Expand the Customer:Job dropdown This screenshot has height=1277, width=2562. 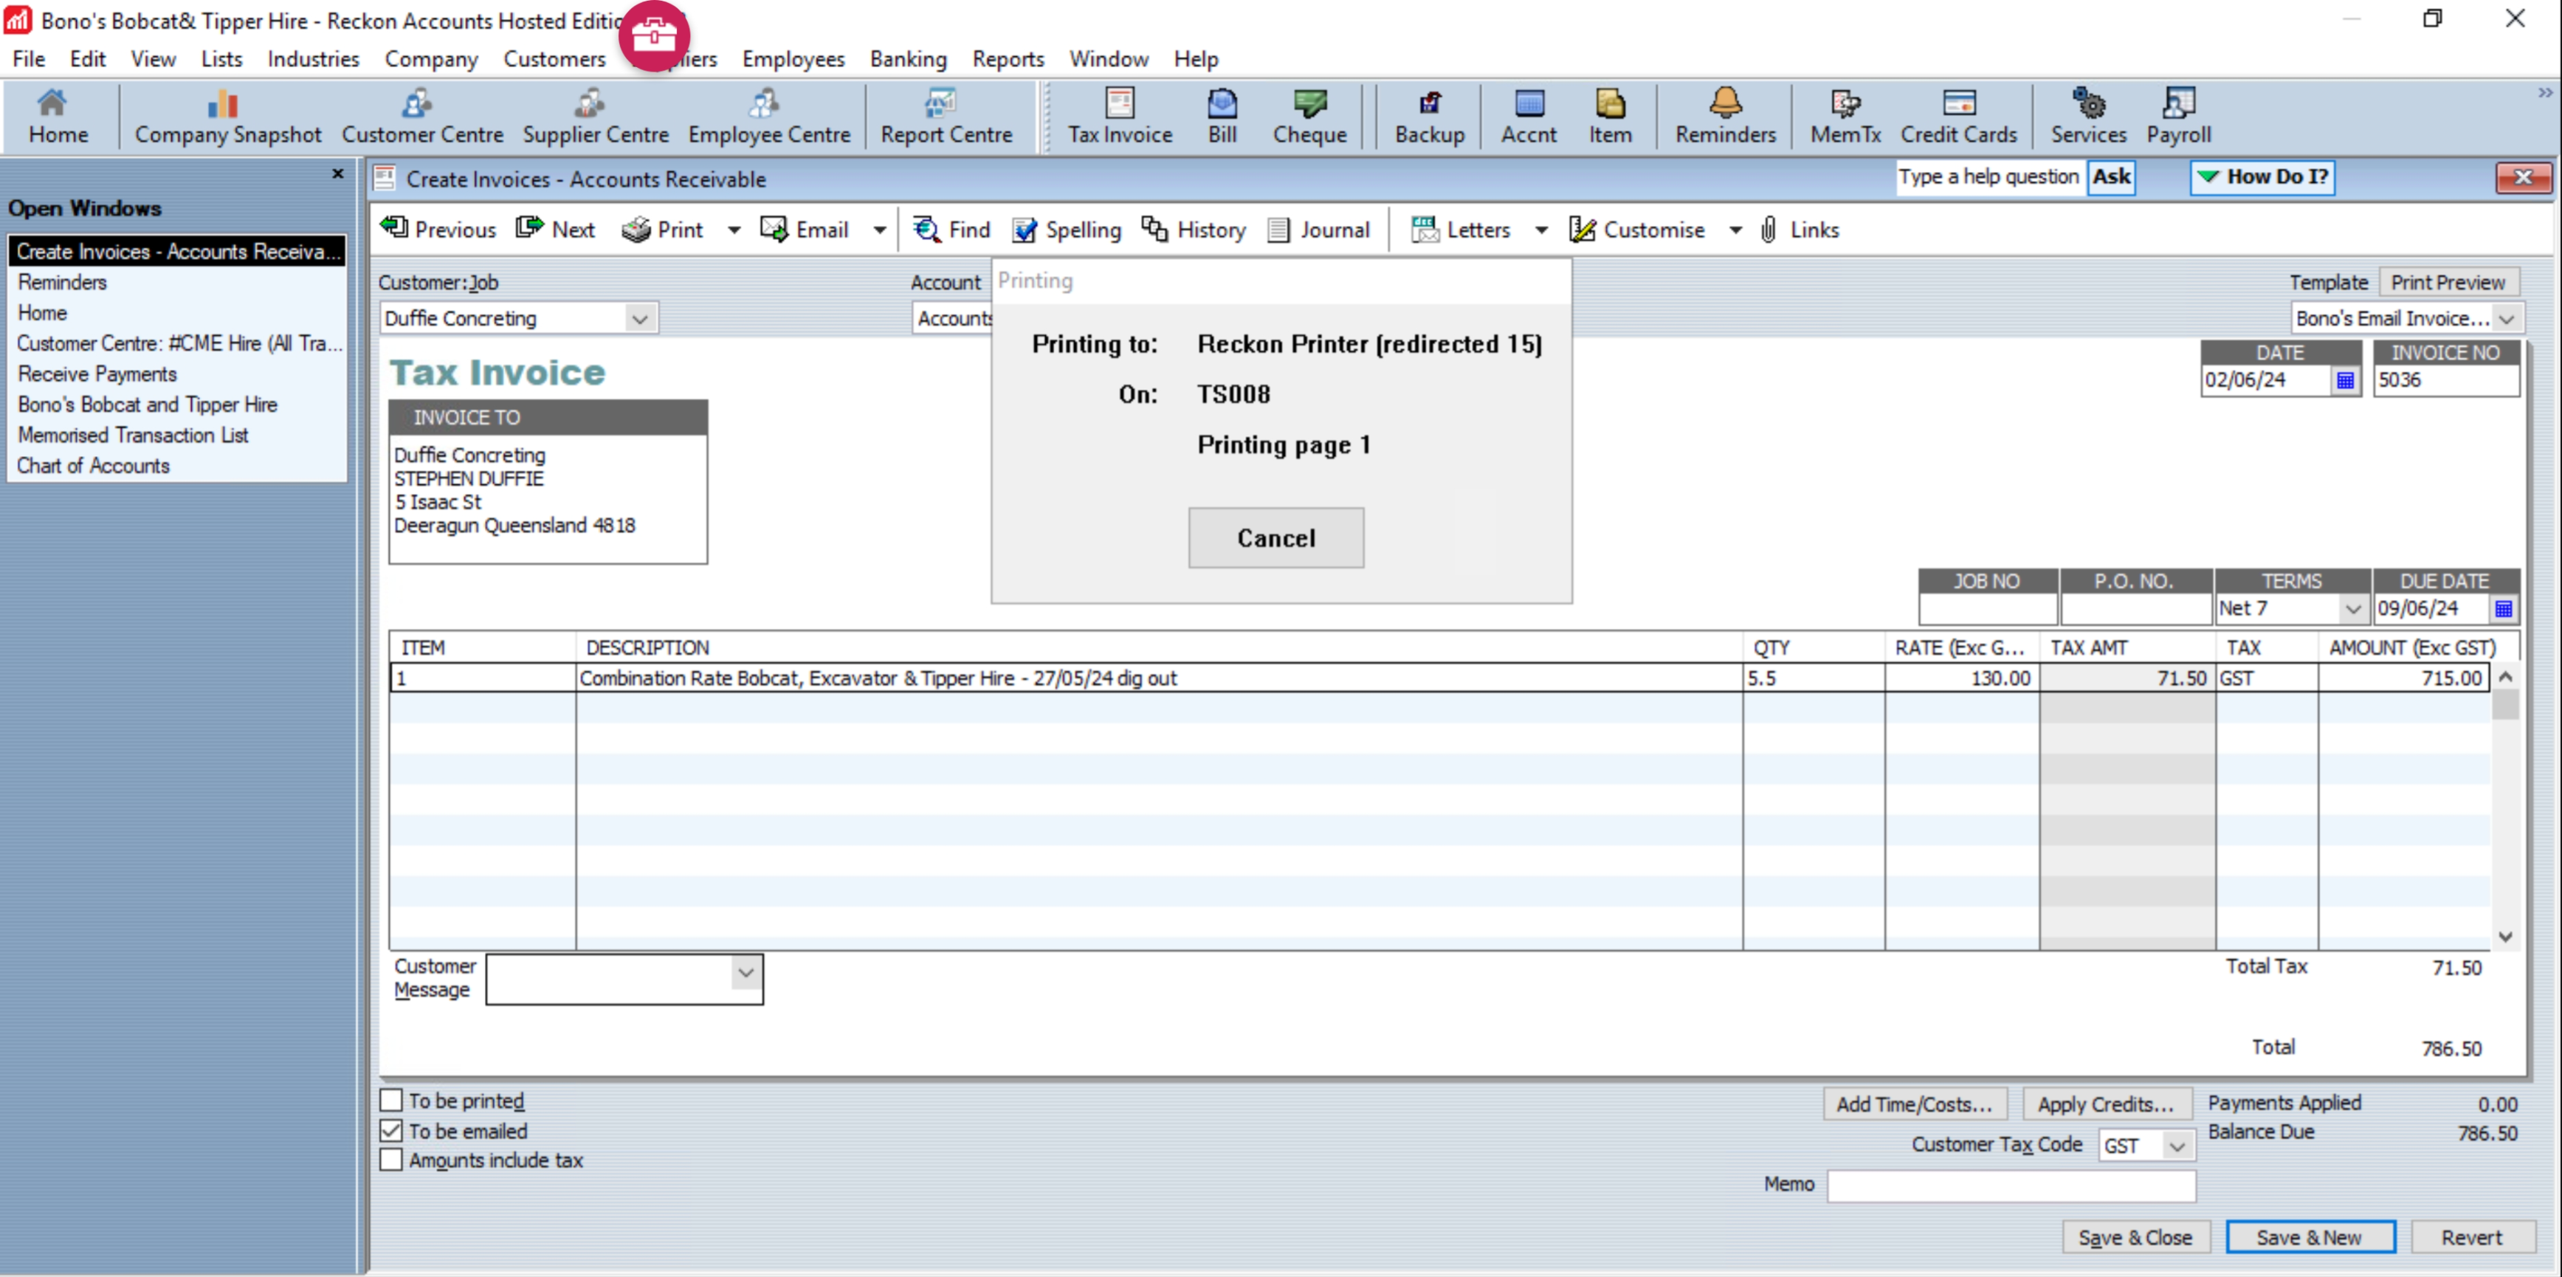639,318
